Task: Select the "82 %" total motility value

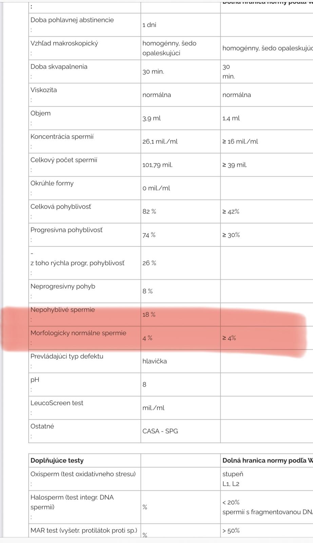Action: 149,211
